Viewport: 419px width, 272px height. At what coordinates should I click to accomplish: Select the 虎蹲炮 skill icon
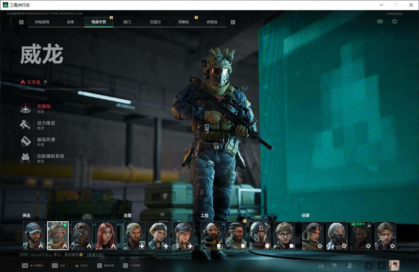[25, 109]
